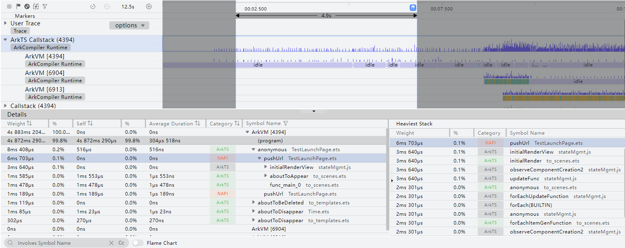The height and width of the screenshot is (248, 625).
Task: Expand the initialRenderView tree node
Action: coord(265,167)
